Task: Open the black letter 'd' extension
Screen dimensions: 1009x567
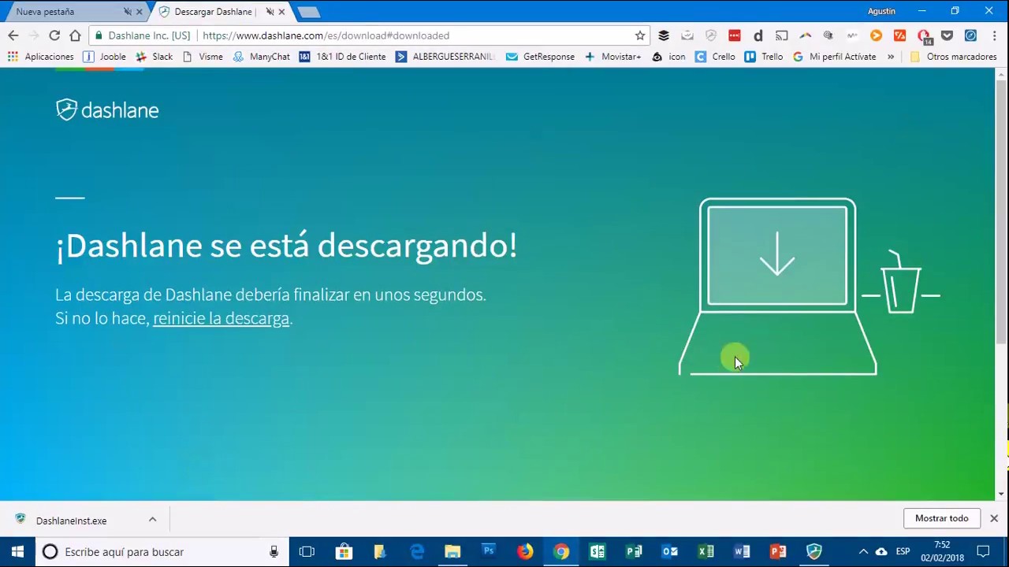Action: pyautogui.click(x=758, y=35)
